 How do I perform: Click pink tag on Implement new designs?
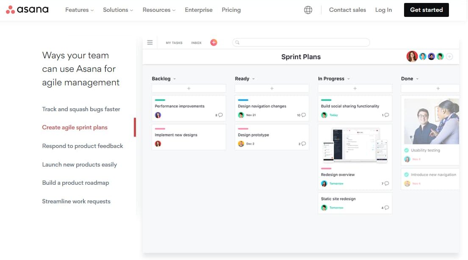(x=160, y=129)
